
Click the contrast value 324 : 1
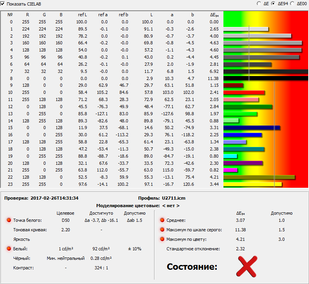[101, 268]
